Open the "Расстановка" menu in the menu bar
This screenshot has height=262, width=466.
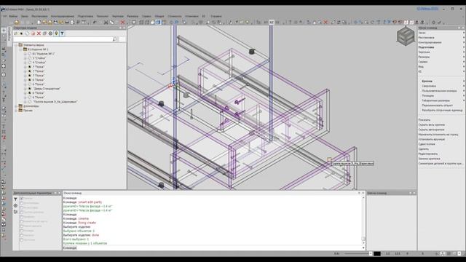[39, 16]
